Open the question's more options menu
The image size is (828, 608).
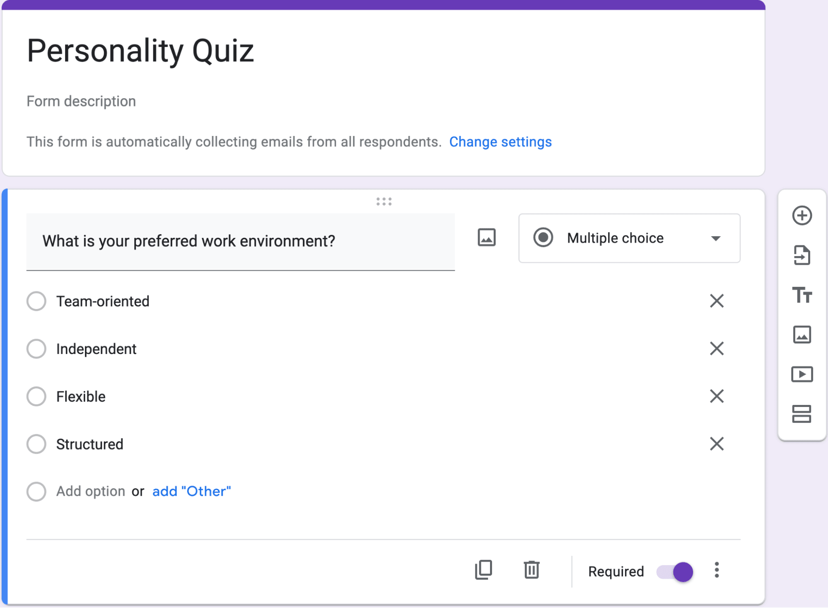[x=717, y=570]
